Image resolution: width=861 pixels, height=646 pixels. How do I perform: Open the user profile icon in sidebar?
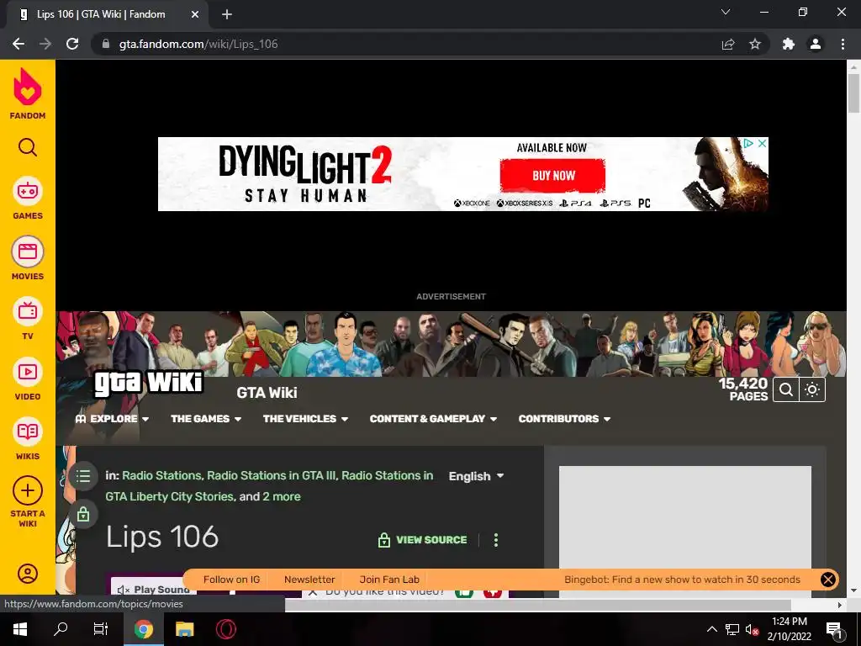[x=28, y=574]
